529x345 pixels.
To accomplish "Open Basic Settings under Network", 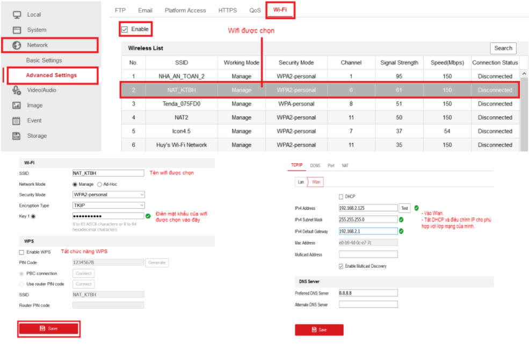I will [x=44, y=61].
